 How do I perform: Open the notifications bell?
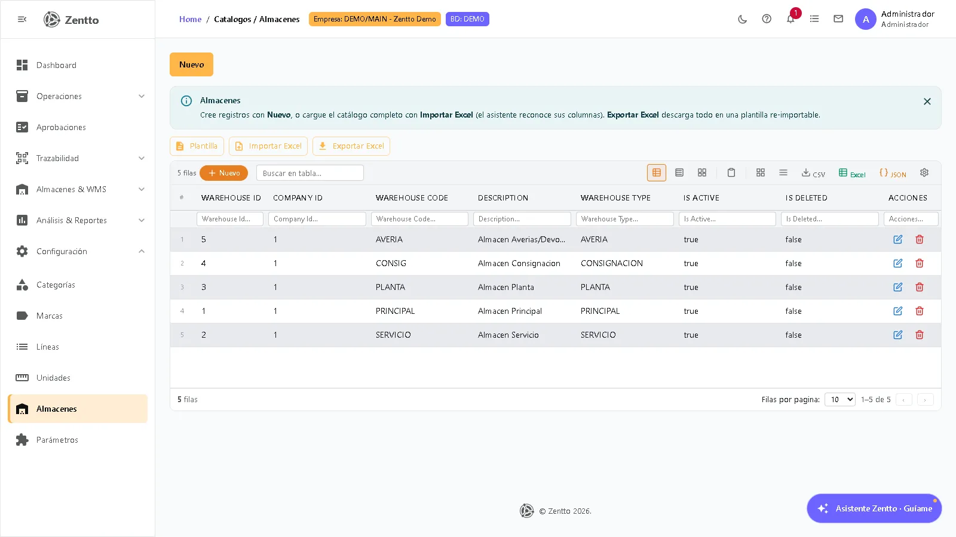(x=790, y=19)
